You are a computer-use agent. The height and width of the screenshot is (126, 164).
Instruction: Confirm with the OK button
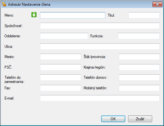(x=113, y=119)
